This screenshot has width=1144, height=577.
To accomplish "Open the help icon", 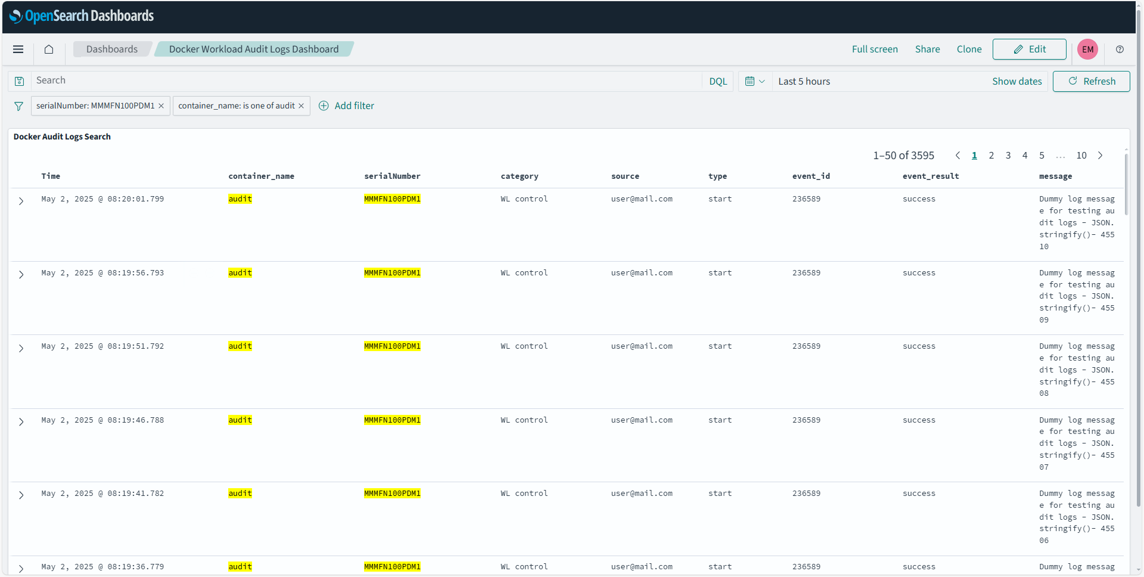I will click(x=1120, y=49).
